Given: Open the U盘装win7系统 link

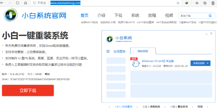Looking at the screenshot, I should (188, 23).
